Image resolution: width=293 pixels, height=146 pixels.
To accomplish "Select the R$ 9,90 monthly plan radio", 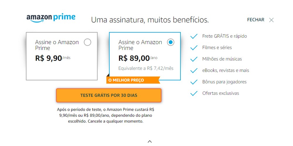I will (x=87, y=42).
